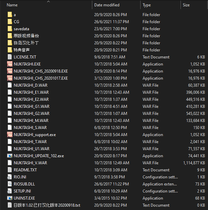Screen dimensions: 208x210
Task: Click the NUKITASHI_UPDATE_102.exe installer icon
Action: coord(10,156)
